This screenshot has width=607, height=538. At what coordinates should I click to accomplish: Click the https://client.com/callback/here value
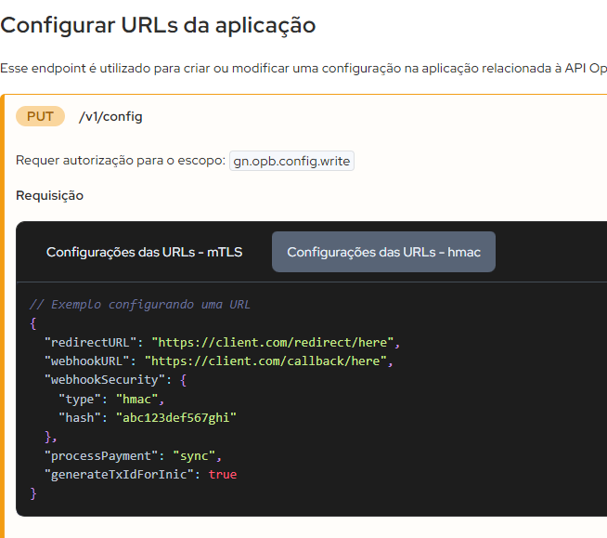265,361
